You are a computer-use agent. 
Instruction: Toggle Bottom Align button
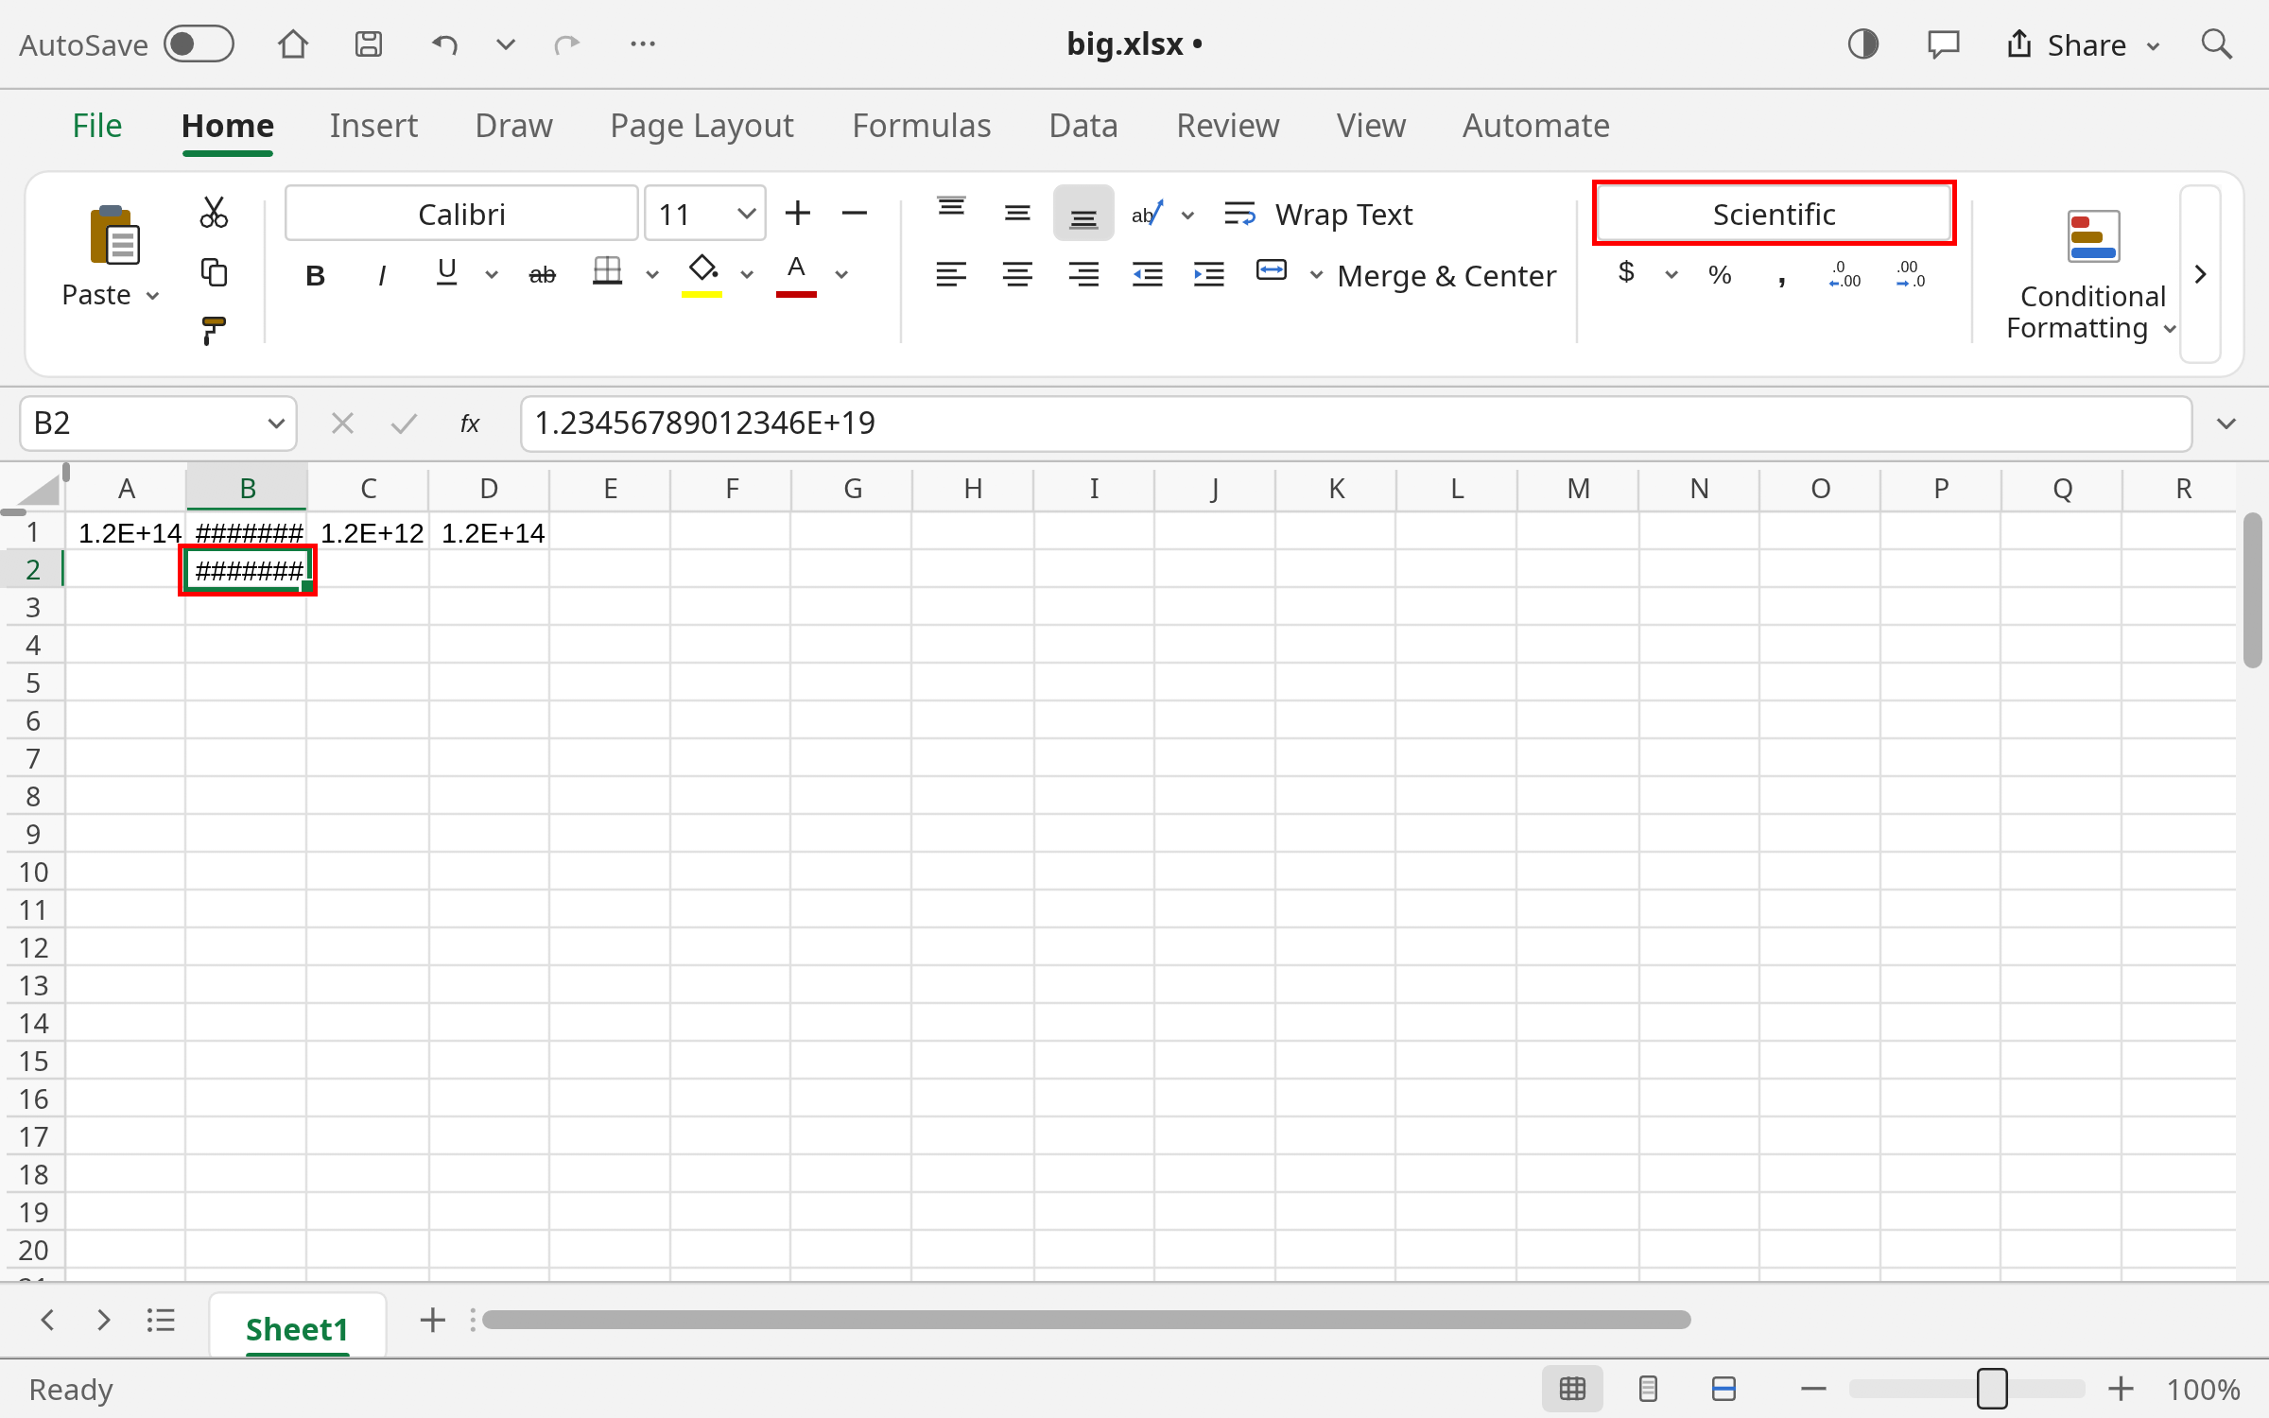1083,215
